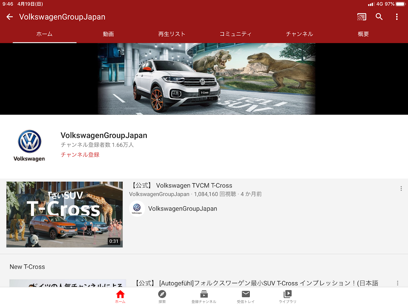The height and width of the screenshot is (306, 408).
Task: Tap the 9:46 clock in status bar
Action: click(8, 4)
